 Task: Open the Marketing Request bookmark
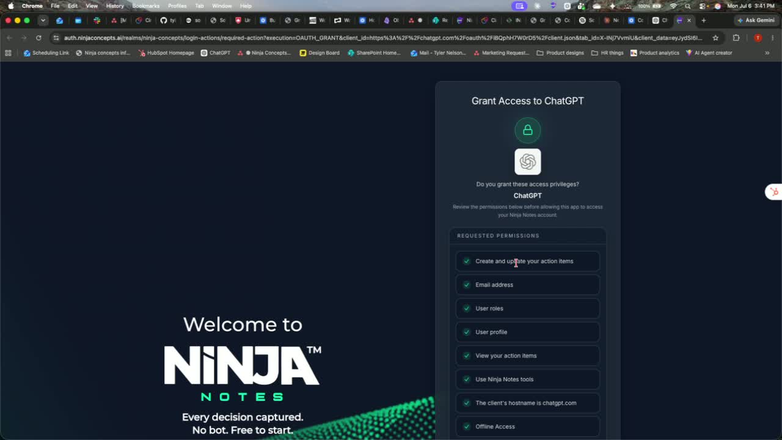pos(501,53)
